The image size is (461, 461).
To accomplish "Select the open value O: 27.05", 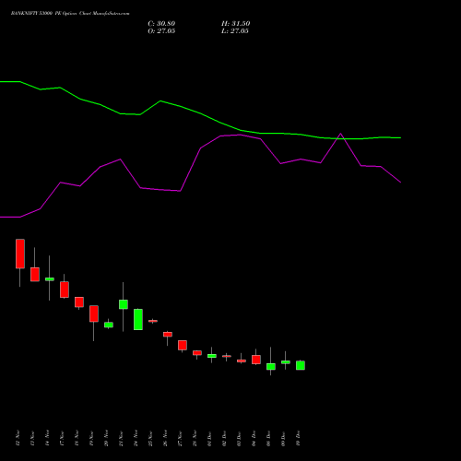I will pos(161,31).
